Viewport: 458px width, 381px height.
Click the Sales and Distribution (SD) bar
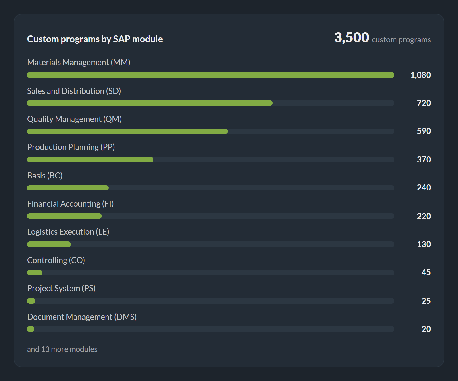coord(211,103)
